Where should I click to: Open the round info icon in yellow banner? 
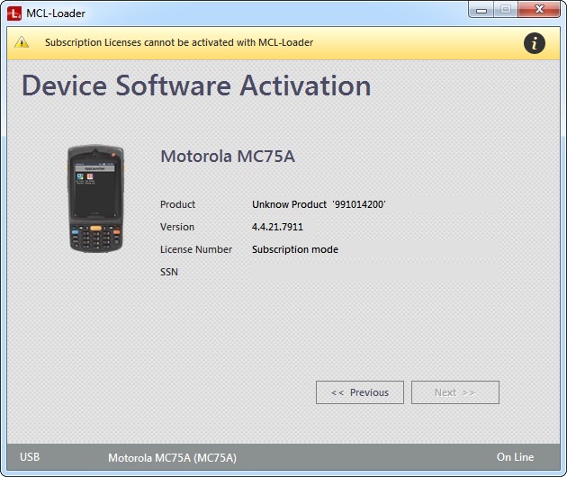coord(535,42)
